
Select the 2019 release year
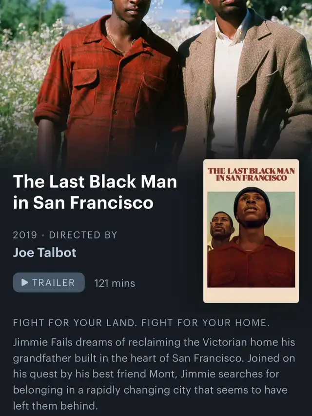pyautogui.click(x=25, y=235)
